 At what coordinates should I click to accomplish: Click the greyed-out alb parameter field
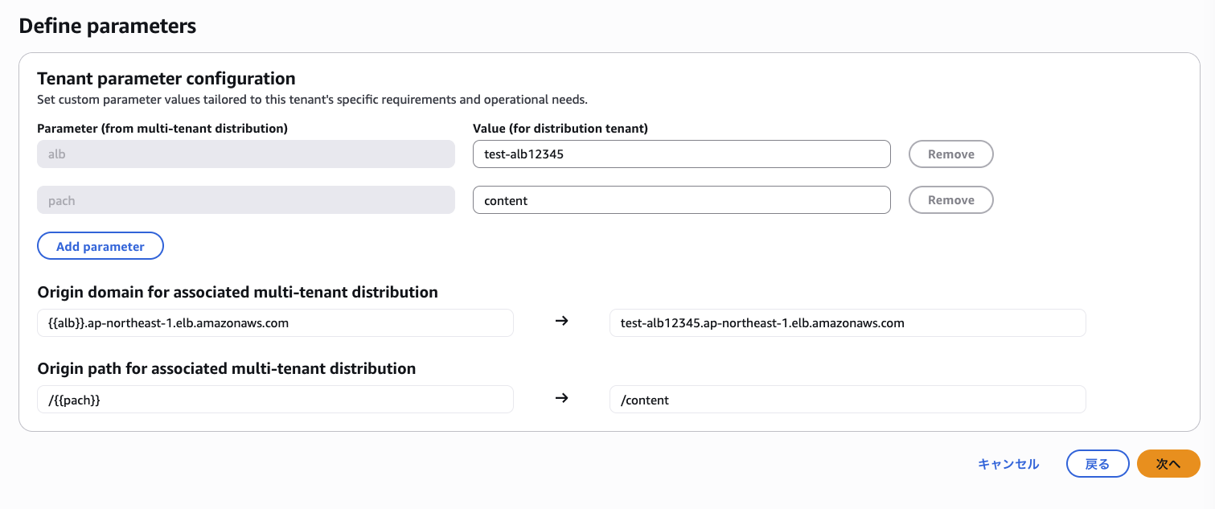pyautogui.click(x=246, y=154)
